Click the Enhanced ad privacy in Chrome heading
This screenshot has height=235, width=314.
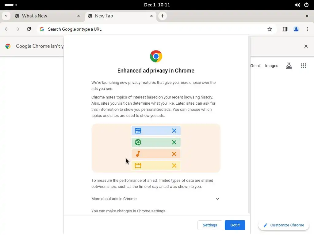tap(156, 71)
